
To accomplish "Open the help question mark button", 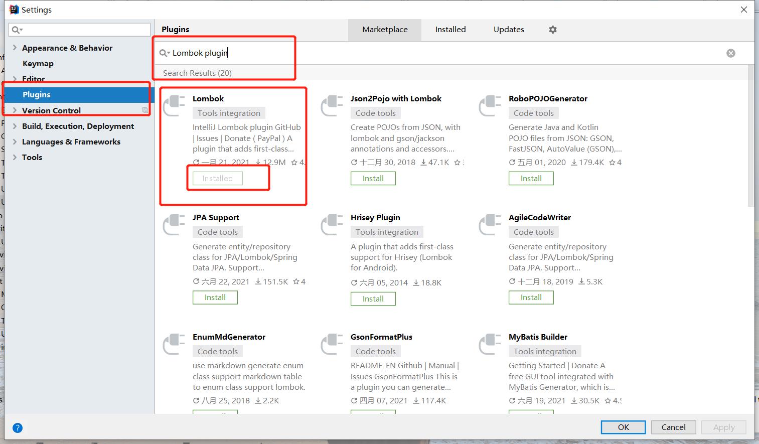I will (18, 428).
